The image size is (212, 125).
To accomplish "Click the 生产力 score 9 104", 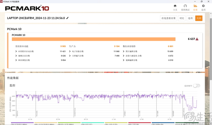I will tap(117, 46).
